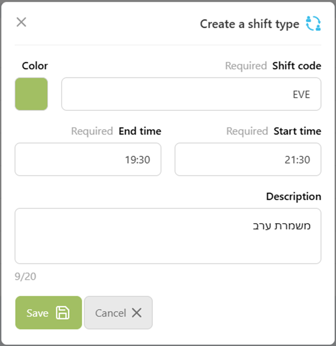
Task: Close the Create a shift type dialog
Action: [x=21, y=22]
